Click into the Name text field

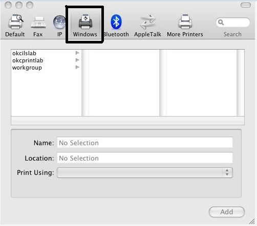coord(145,143)
